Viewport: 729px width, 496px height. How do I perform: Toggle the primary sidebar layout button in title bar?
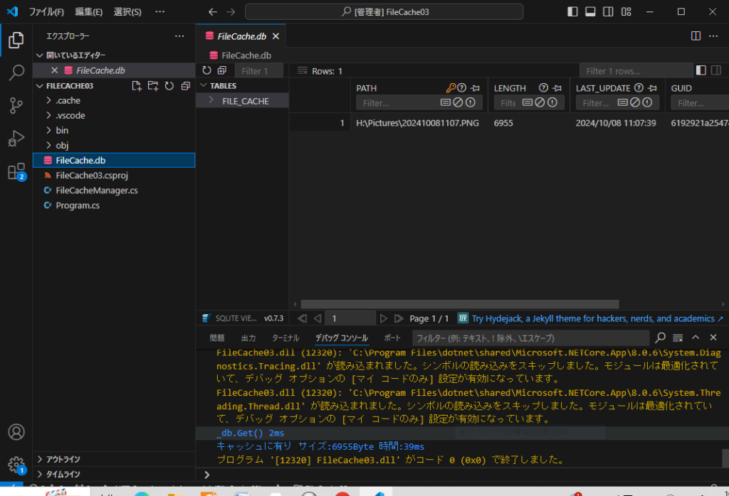point(572,11)
